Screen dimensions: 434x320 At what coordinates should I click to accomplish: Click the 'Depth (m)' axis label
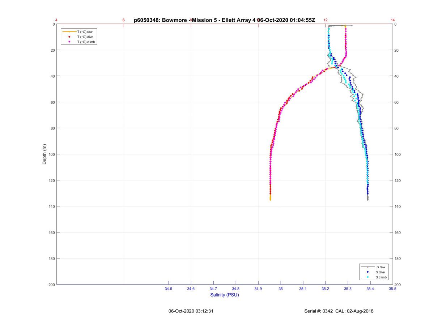(x=45, y=154)
